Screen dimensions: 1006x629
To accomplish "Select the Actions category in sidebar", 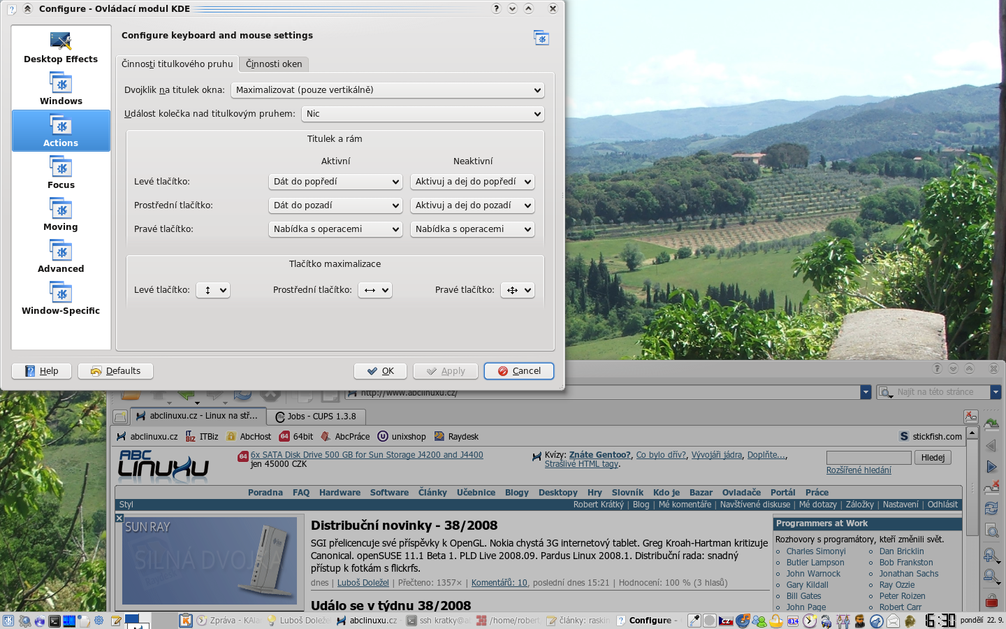I will tap(61, 131).
